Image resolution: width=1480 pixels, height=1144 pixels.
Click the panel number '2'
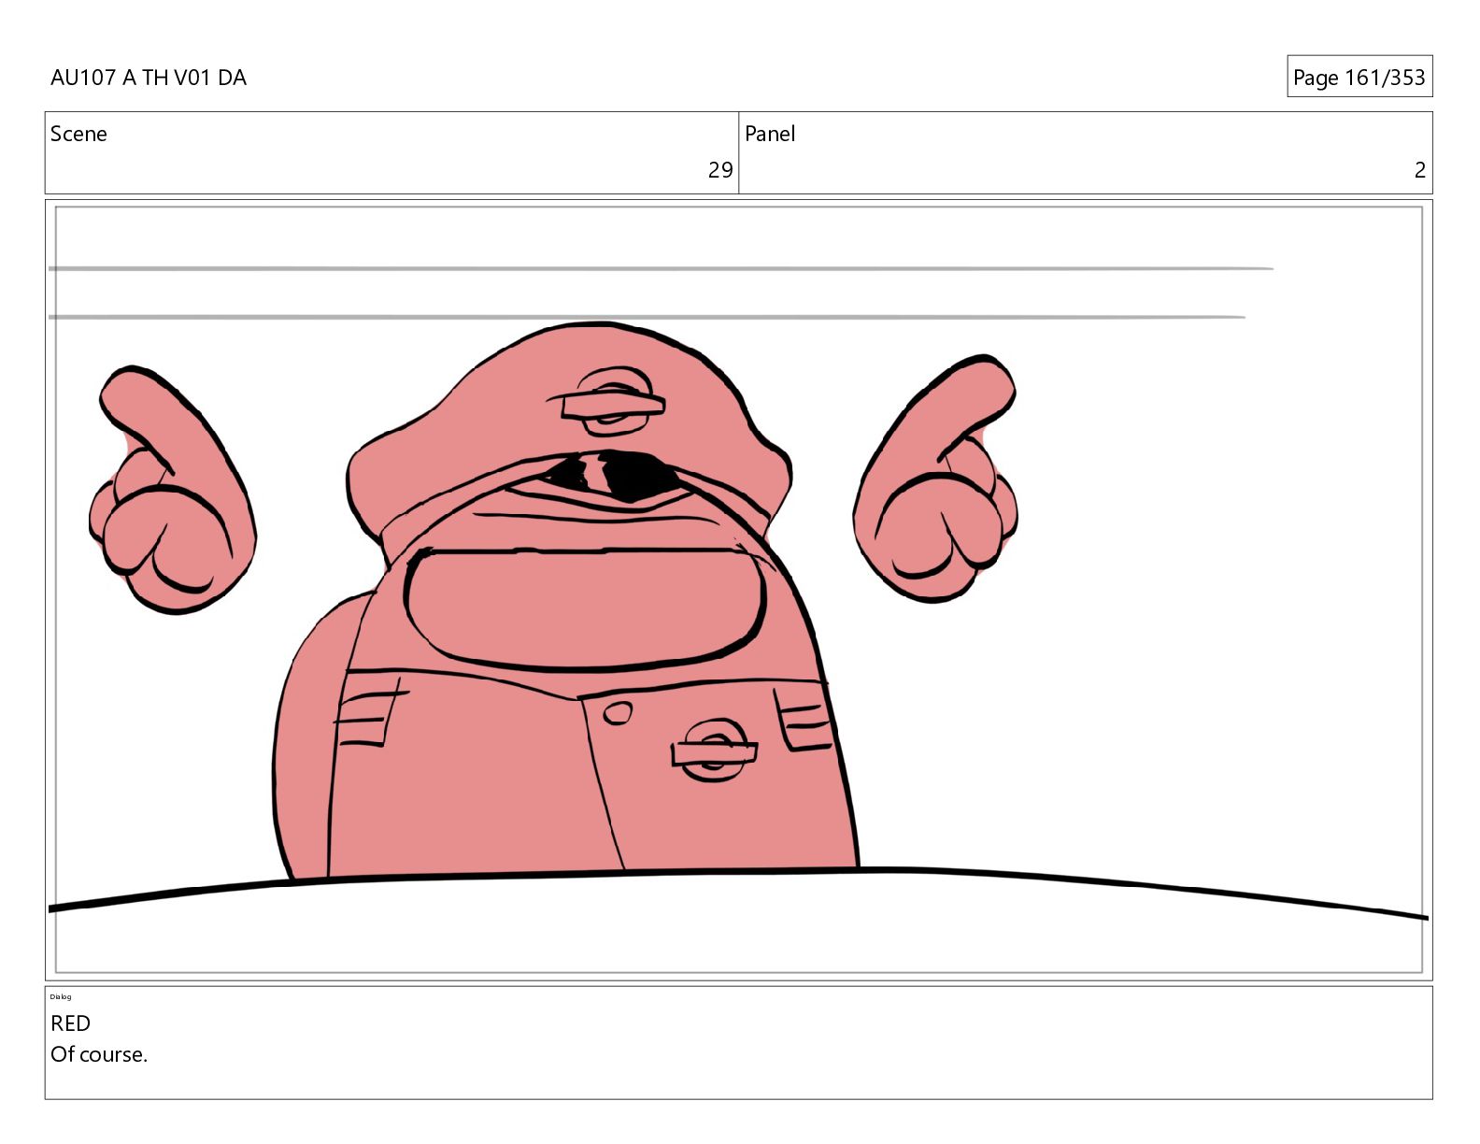pos(1420,170)
